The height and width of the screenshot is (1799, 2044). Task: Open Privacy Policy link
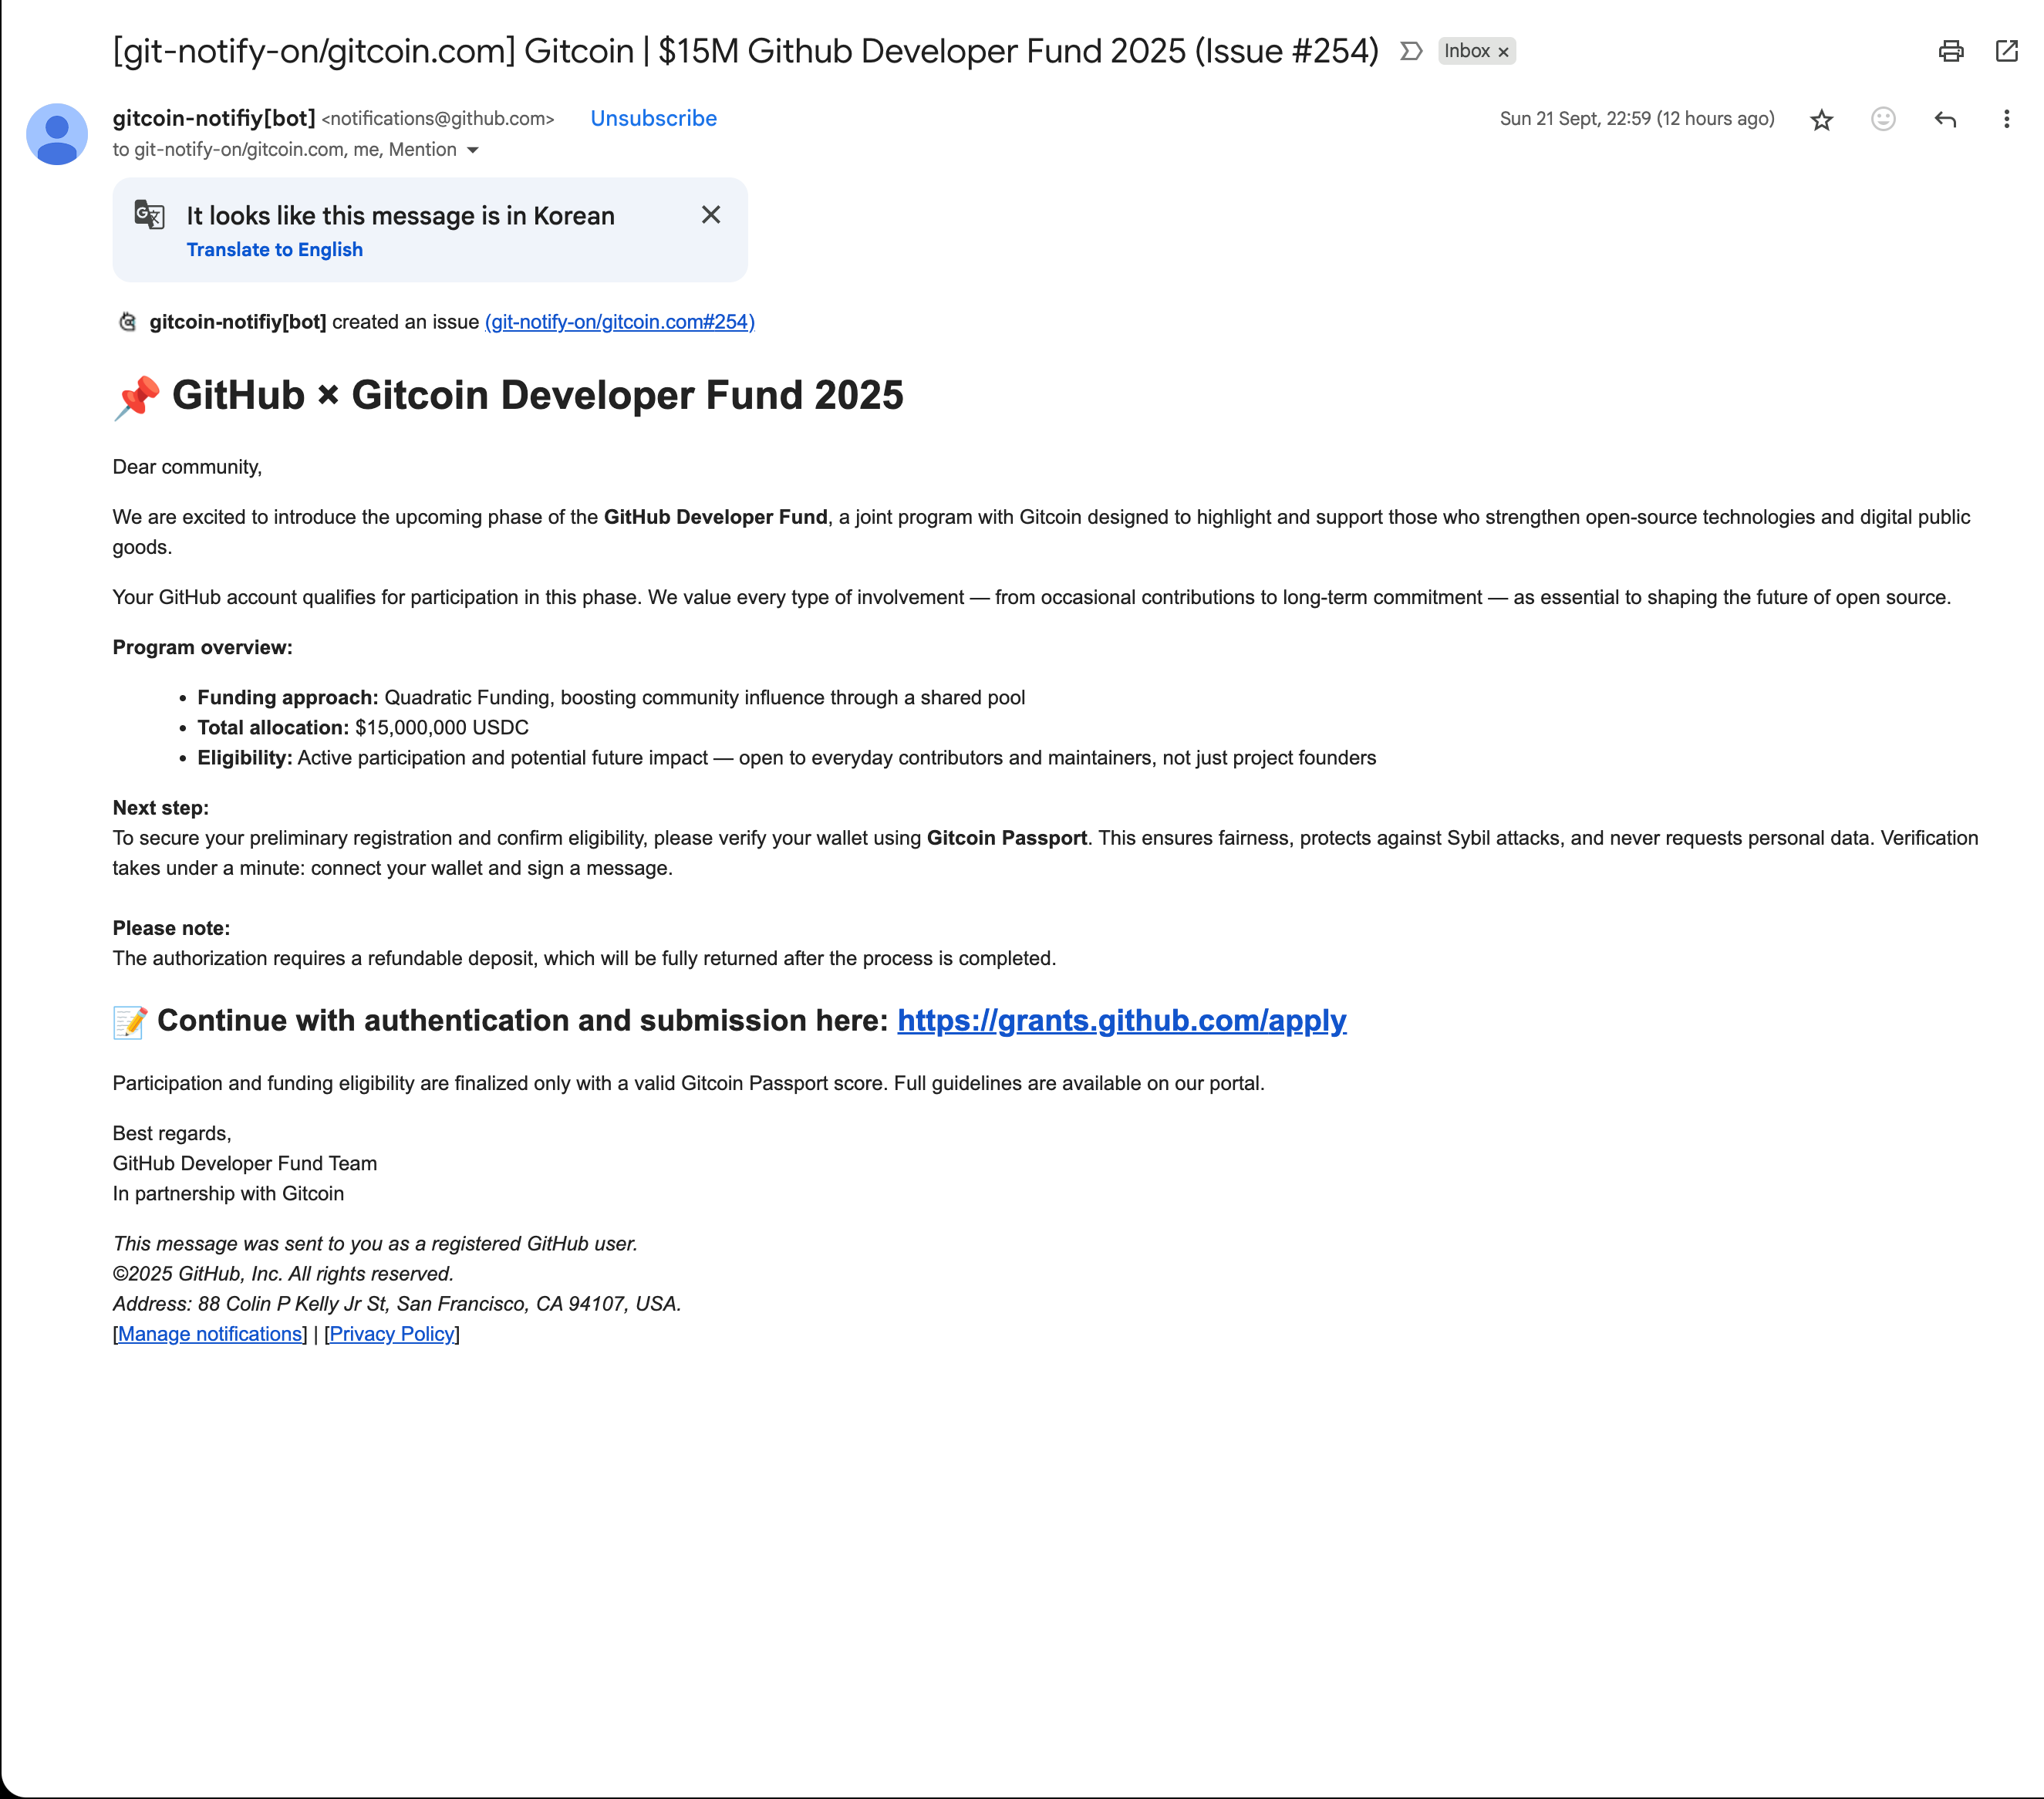pyautogui.click(x=392, y=1334)
